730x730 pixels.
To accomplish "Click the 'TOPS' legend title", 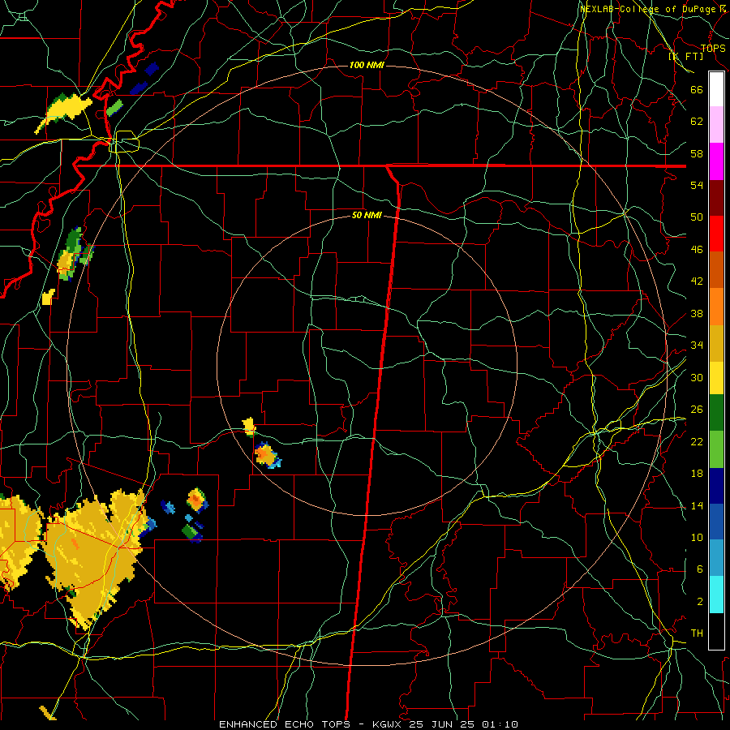I will (713, 49).
